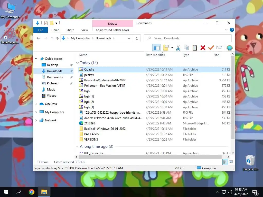Open the Share ribbon tab
The height and width of the screenshot is (197, 263).
[70, 30]
